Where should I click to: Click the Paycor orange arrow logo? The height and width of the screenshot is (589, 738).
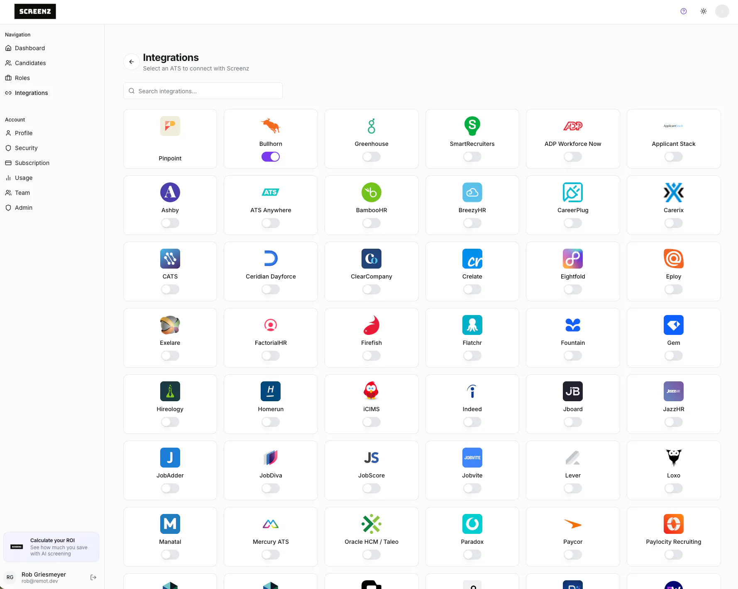pos(573,524)
